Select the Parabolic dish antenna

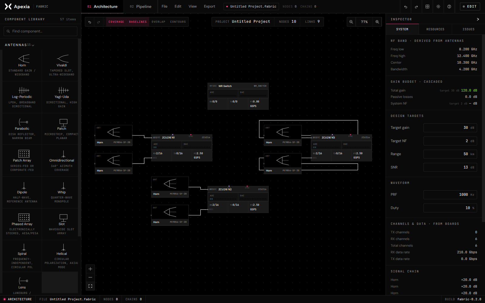point(22,129)
